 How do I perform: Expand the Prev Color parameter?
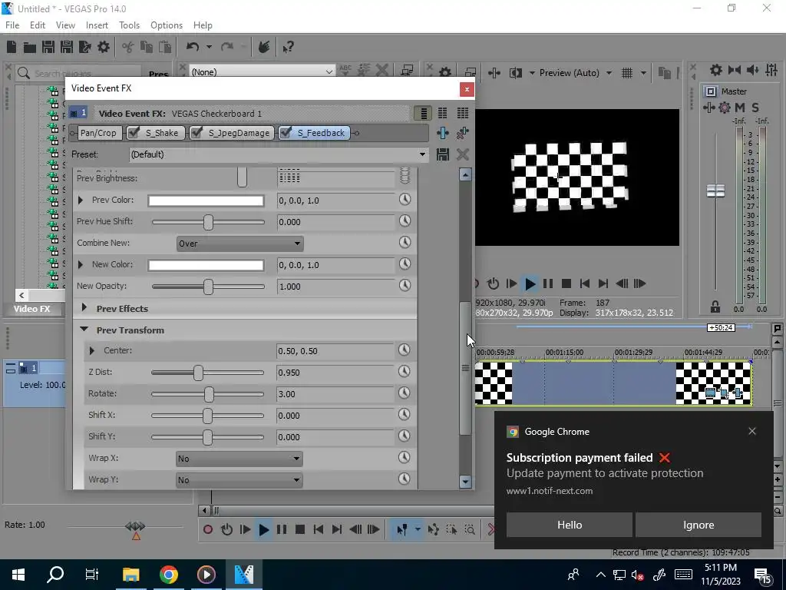coord(81,201)
